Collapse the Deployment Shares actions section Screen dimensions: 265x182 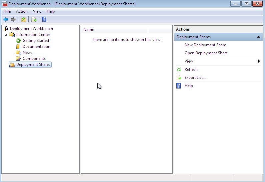pyautogui.click(x=259, y=37)
